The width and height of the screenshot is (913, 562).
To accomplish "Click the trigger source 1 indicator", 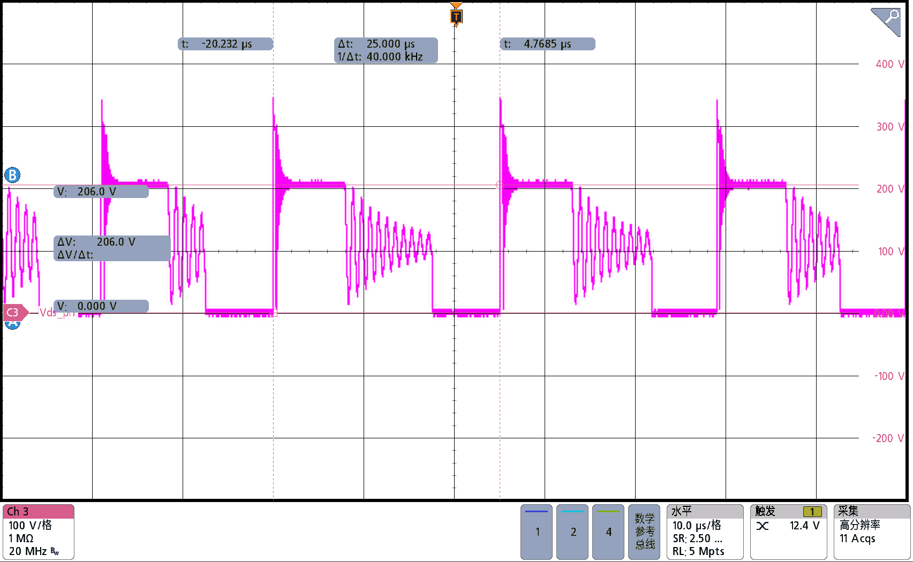I will [812, 512].
